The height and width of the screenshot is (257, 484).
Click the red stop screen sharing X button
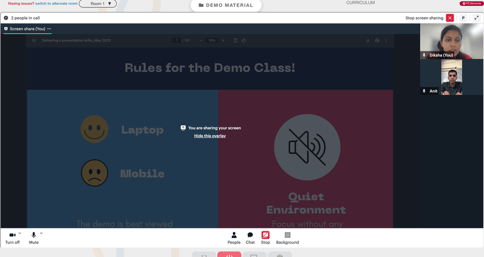pos(450,18)
